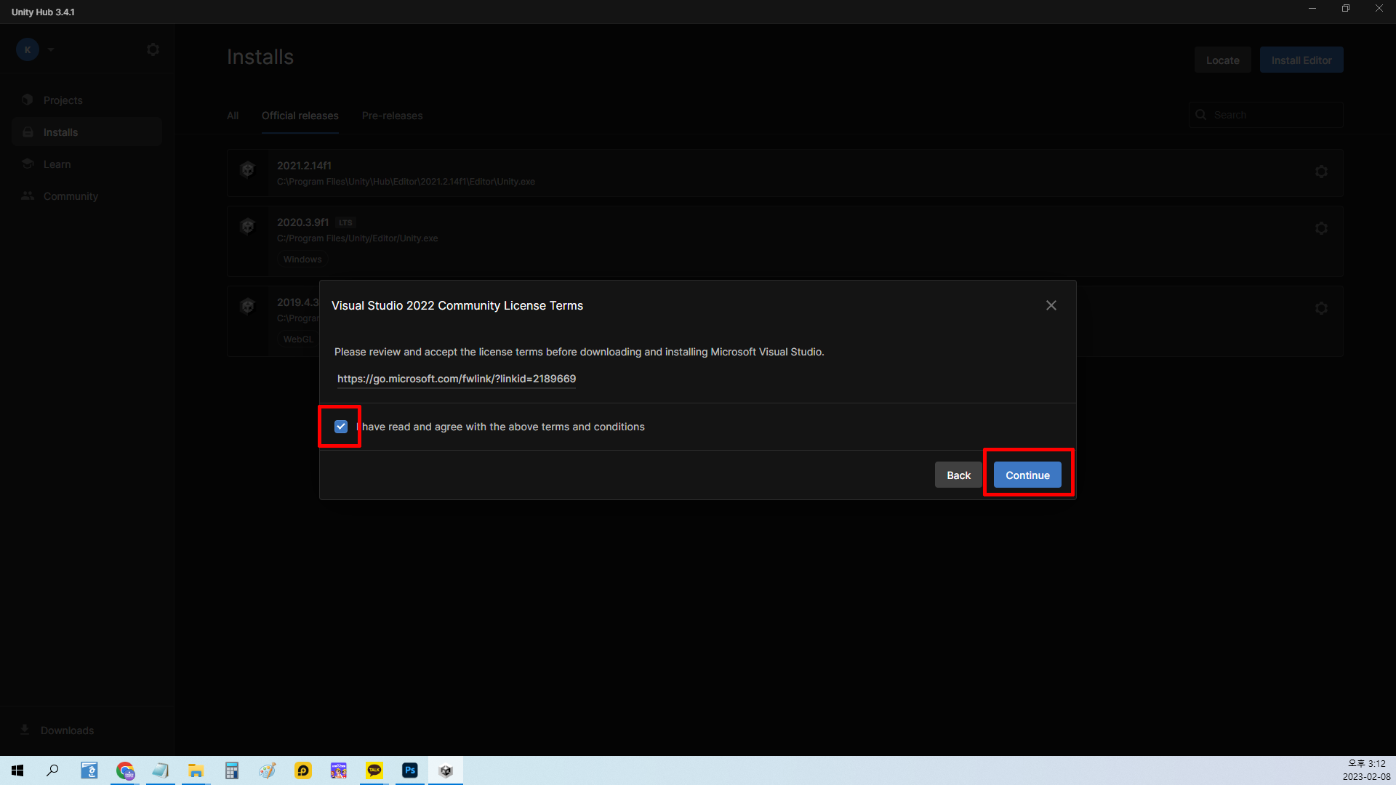The width and height of the screenshot is (1396, 785).
Task: Open settings gear for 2020.3.9f1
Action: click(1321, 228)
